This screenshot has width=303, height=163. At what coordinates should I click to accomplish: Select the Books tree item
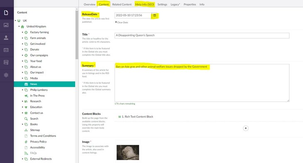click(34, 124)
